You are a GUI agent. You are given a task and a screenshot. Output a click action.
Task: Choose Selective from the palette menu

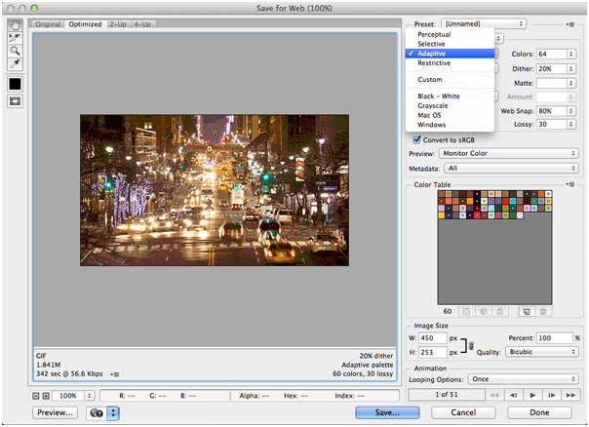pos(431,43)
